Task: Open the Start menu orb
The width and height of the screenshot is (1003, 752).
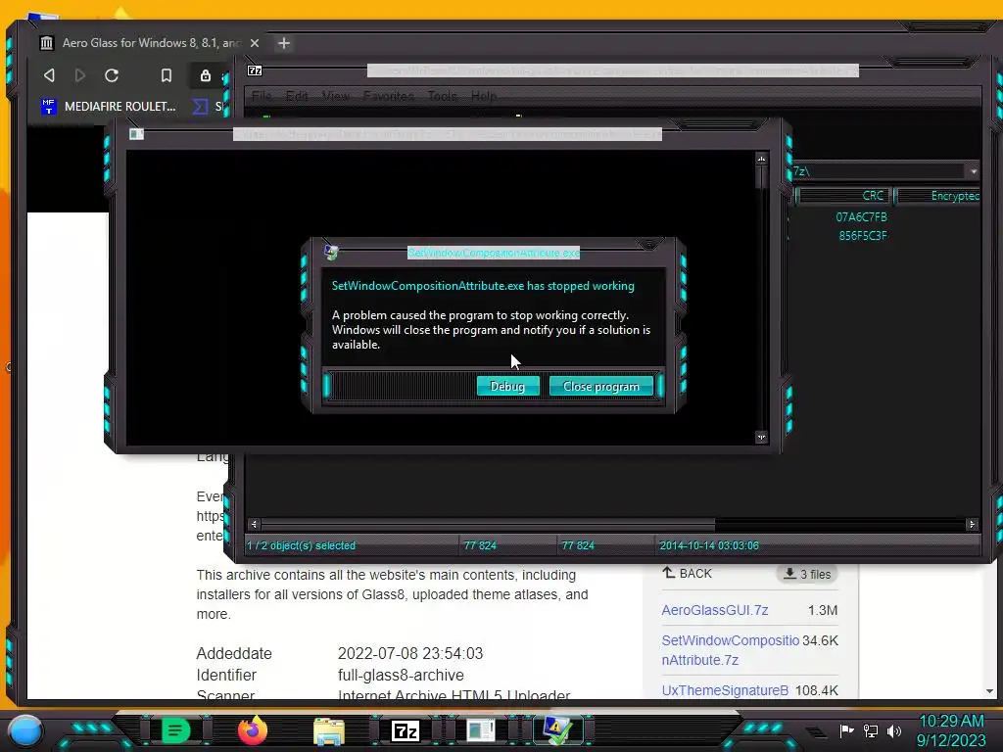Action: coord(25,729)
